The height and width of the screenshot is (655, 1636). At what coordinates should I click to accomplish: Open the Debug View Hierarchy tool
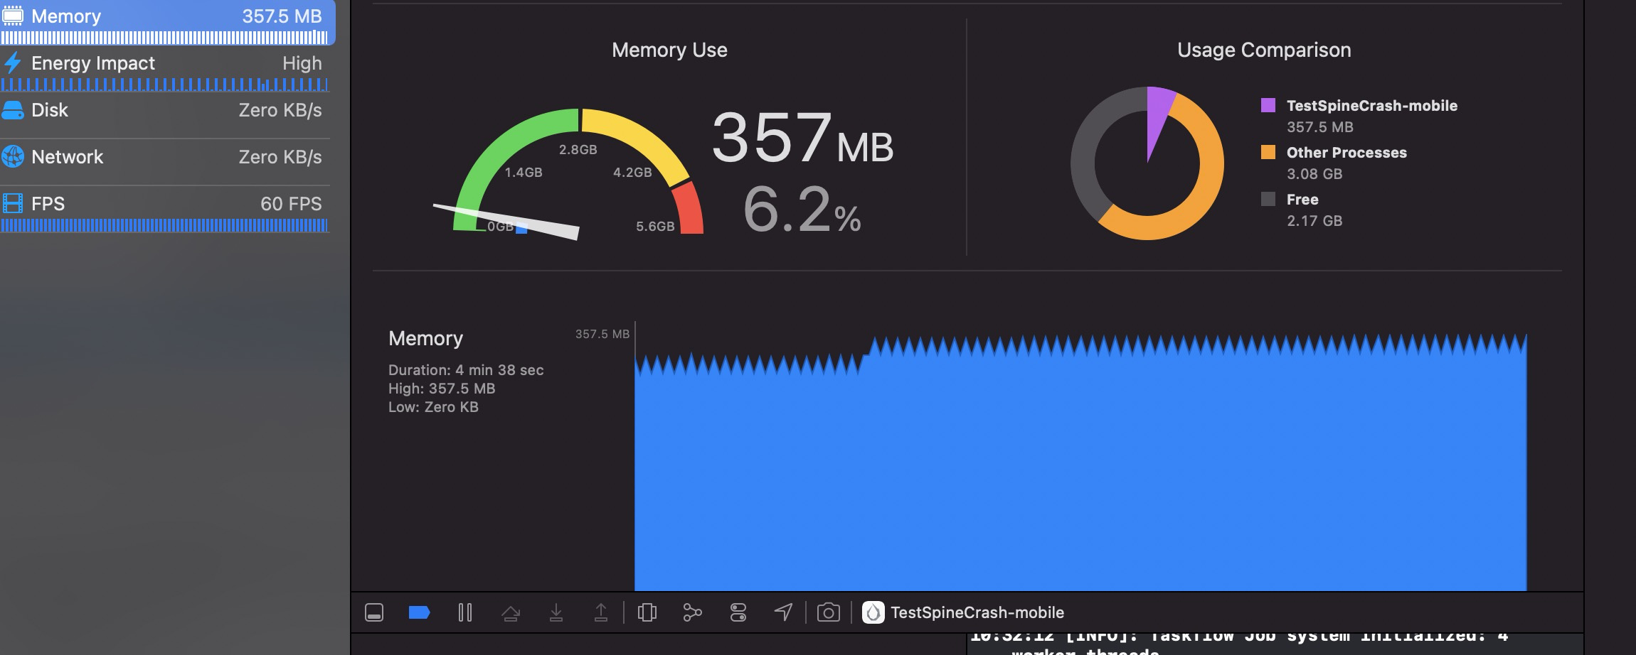tap(647, 612)
